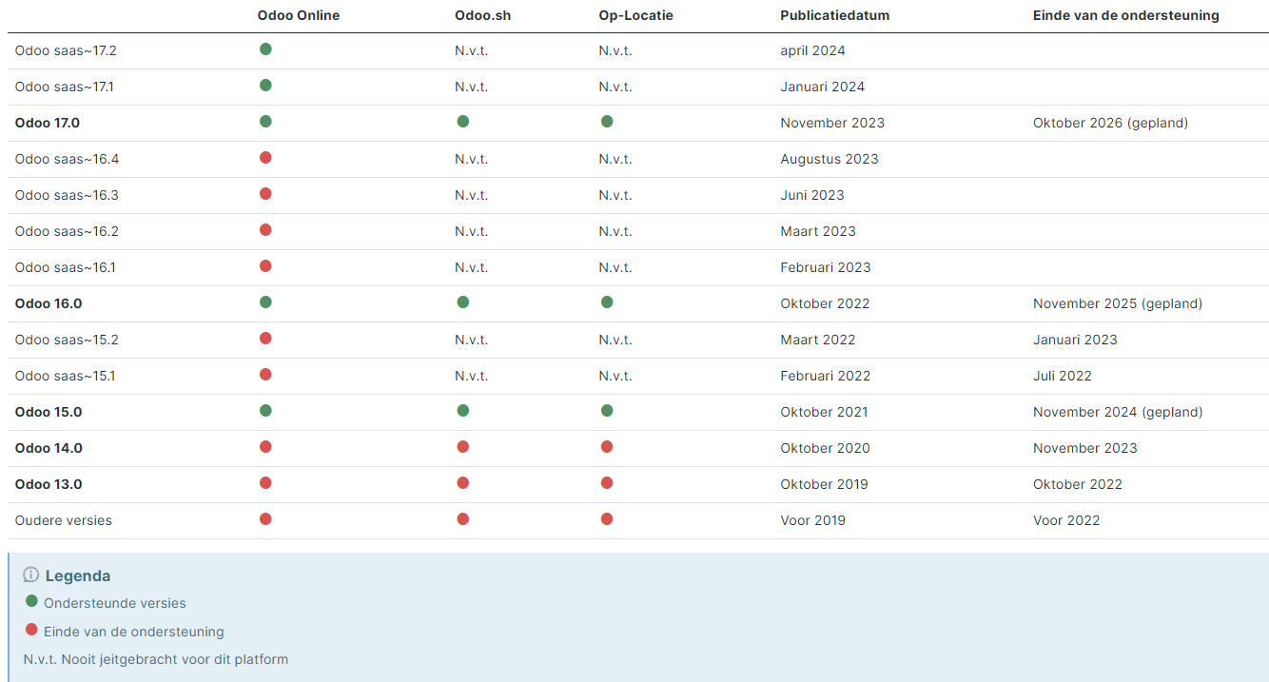Select the Odoo saas~15.2 row label
This screenshot has width=1269, height=682.
(x=67, y=340)
